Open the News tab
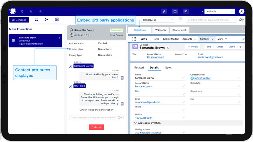The height and width of the screenshot is (142, 253). pyautogui.click(x=168, y=67)
